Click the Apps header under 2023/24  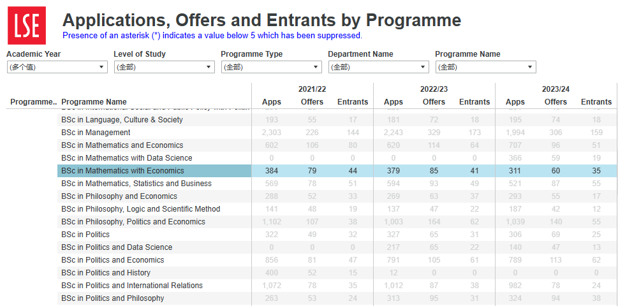[515, 102]
